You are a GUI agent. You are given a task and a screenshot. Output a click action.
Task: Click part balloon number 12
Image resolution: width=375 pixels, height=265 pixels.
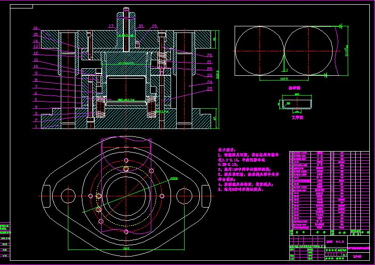point(36,53)
